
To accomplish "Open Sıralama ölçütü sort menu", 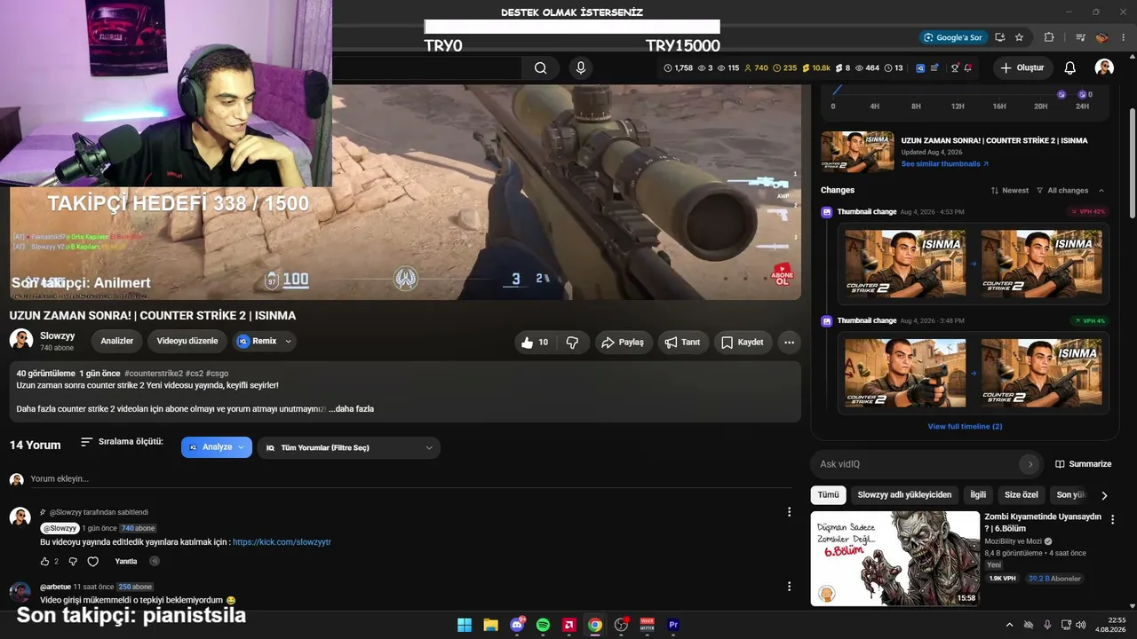I will click(x=122, y=442).
